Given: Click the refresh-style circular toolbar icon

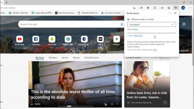Looking at the screenshot, I should coord(155,8).
